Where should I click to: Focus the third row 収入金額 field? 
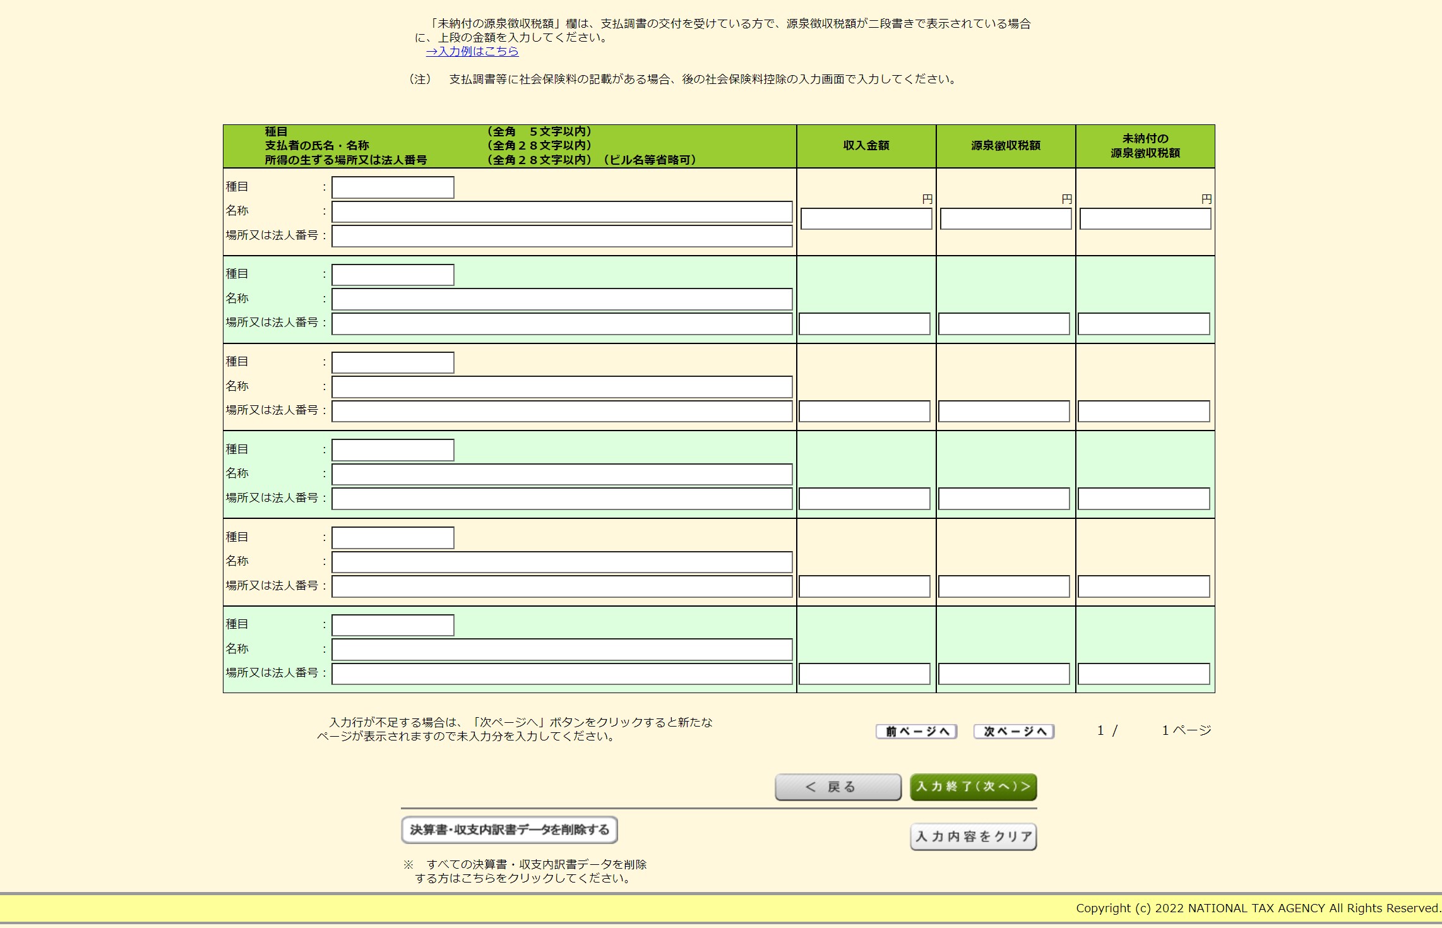click(x=864, y=411)
